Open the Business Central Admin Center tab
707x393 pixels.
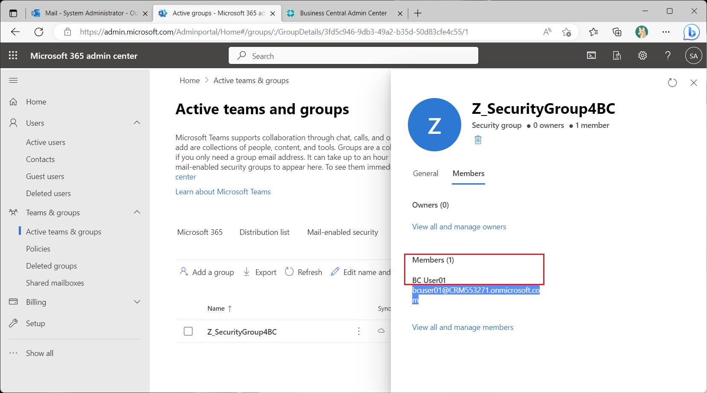click(343, 13)
